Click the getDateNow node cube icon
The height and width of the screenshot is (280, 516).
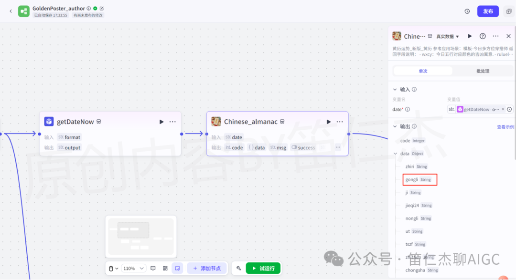(x=49, y=122)
